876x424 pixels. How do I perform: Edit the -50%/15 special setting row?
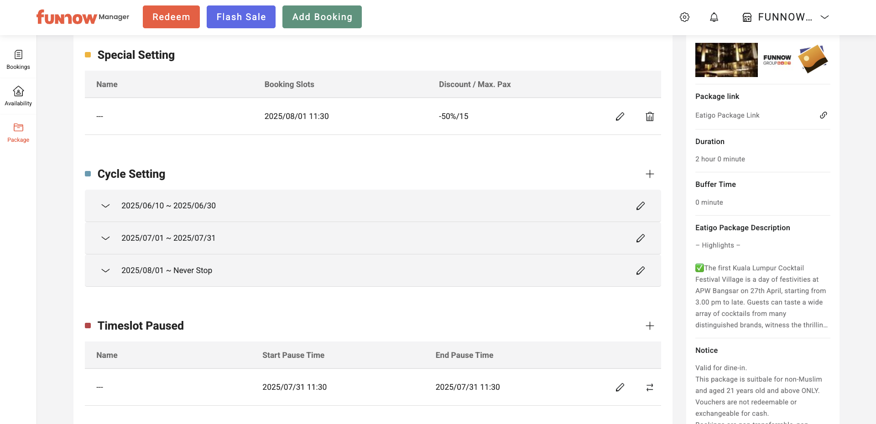[x=620, y=117]
